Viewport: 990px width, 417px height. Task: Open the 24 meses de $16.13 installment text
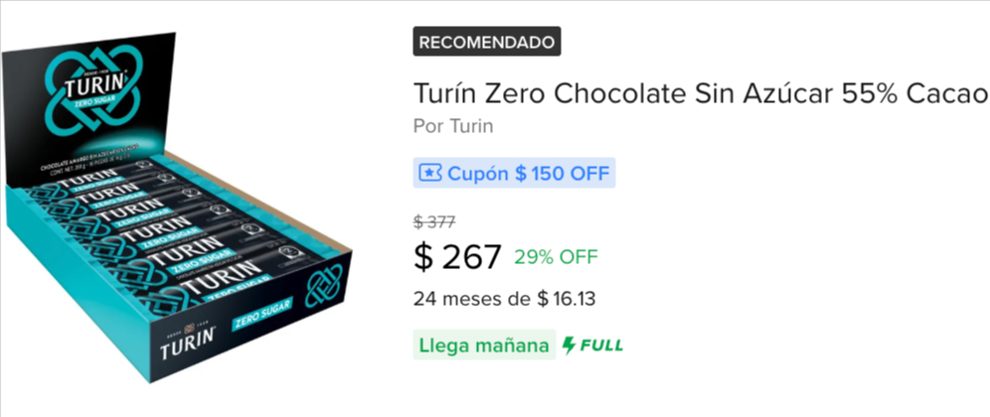coord(505,299)
